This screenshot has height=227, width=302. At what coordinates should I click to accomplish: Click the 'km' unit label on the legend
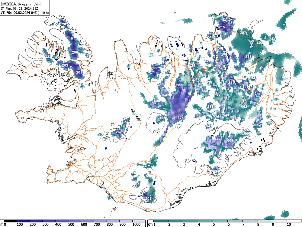[150, 224]
